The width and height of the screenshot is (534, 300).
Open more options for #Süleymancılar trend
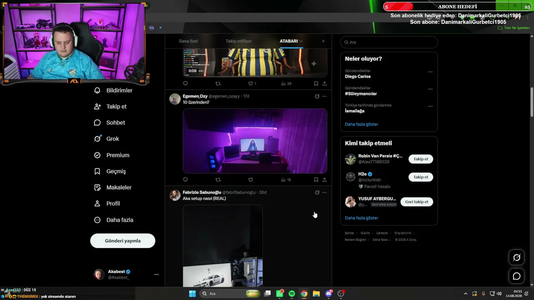430,89
